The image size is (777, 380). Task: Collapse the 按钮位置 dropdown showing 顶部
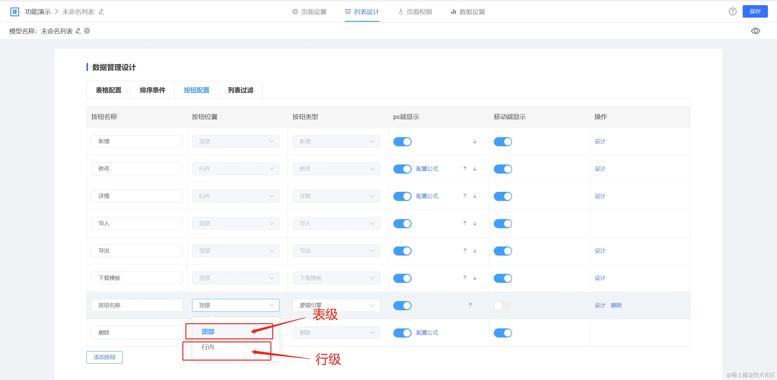tap(236, 305)
